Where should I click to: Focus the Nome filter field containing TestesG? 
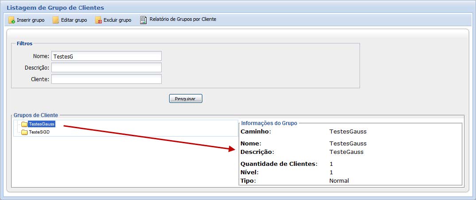coord(106,56)
